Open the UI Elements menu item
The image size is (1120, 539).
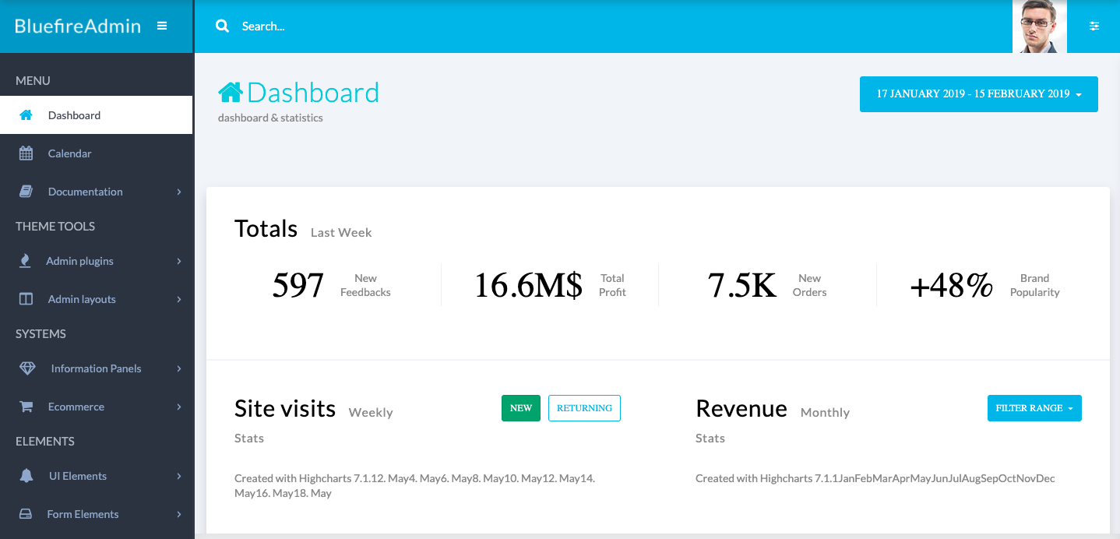click(x=97, y=476)
